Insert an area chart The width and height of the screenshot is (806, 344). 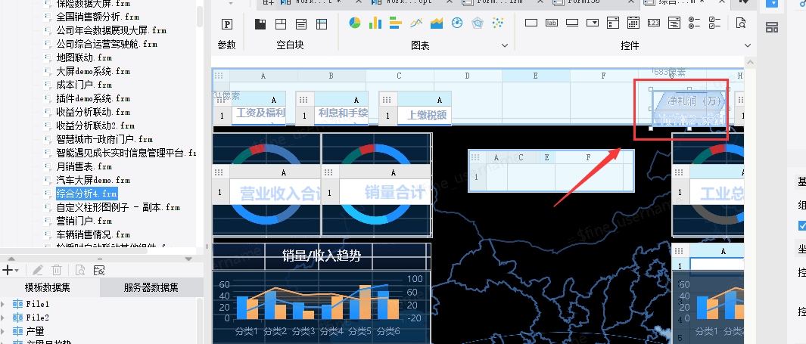coord(437,23)
